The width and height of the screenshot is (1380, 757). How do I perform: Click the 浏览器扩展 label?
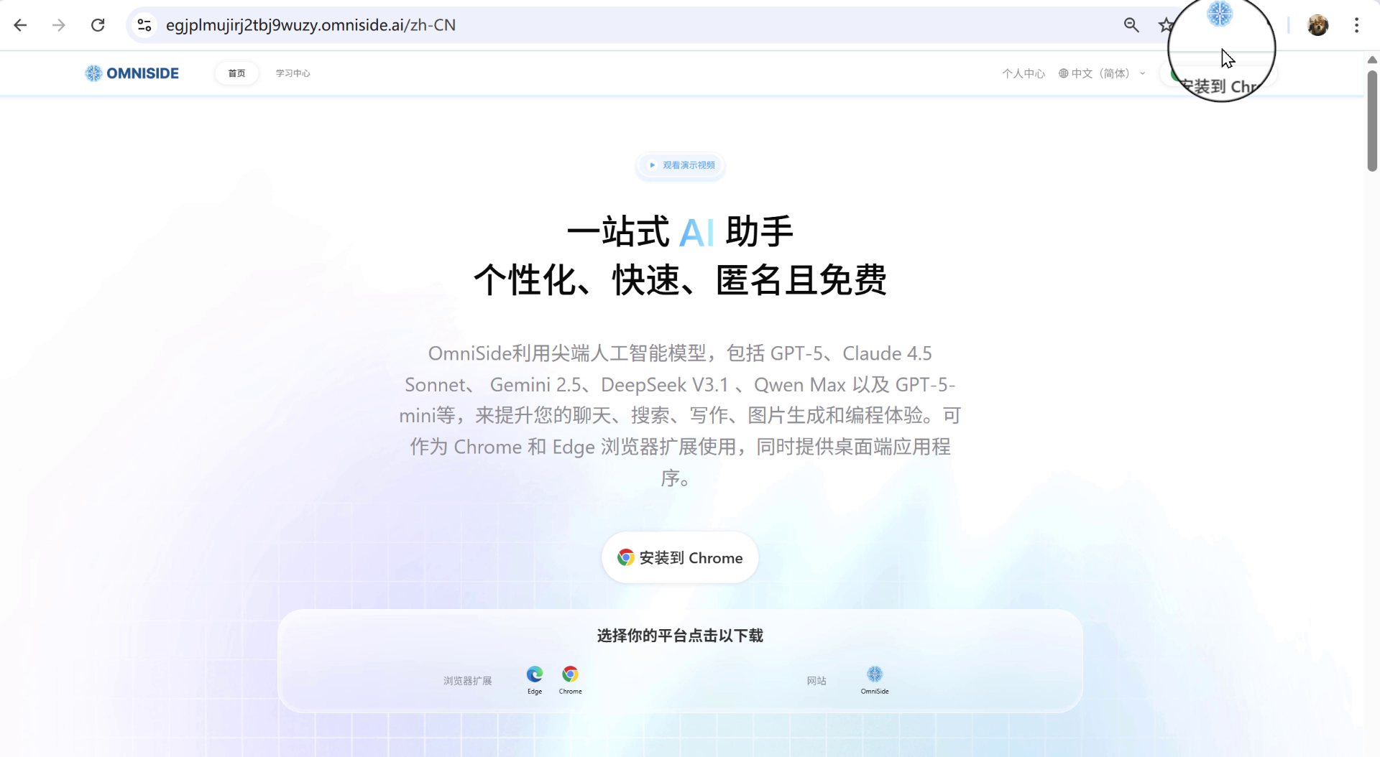(468, 681)
